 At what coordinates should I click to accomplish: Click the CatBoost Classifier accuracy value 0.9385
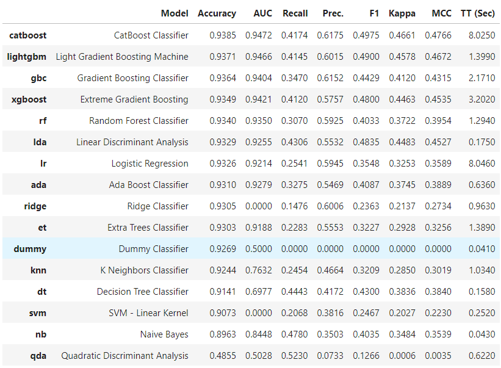[x=223, y=35]
